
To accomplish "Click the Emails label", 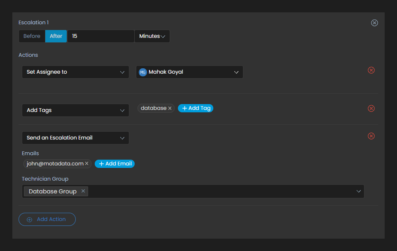I will 30,153.
